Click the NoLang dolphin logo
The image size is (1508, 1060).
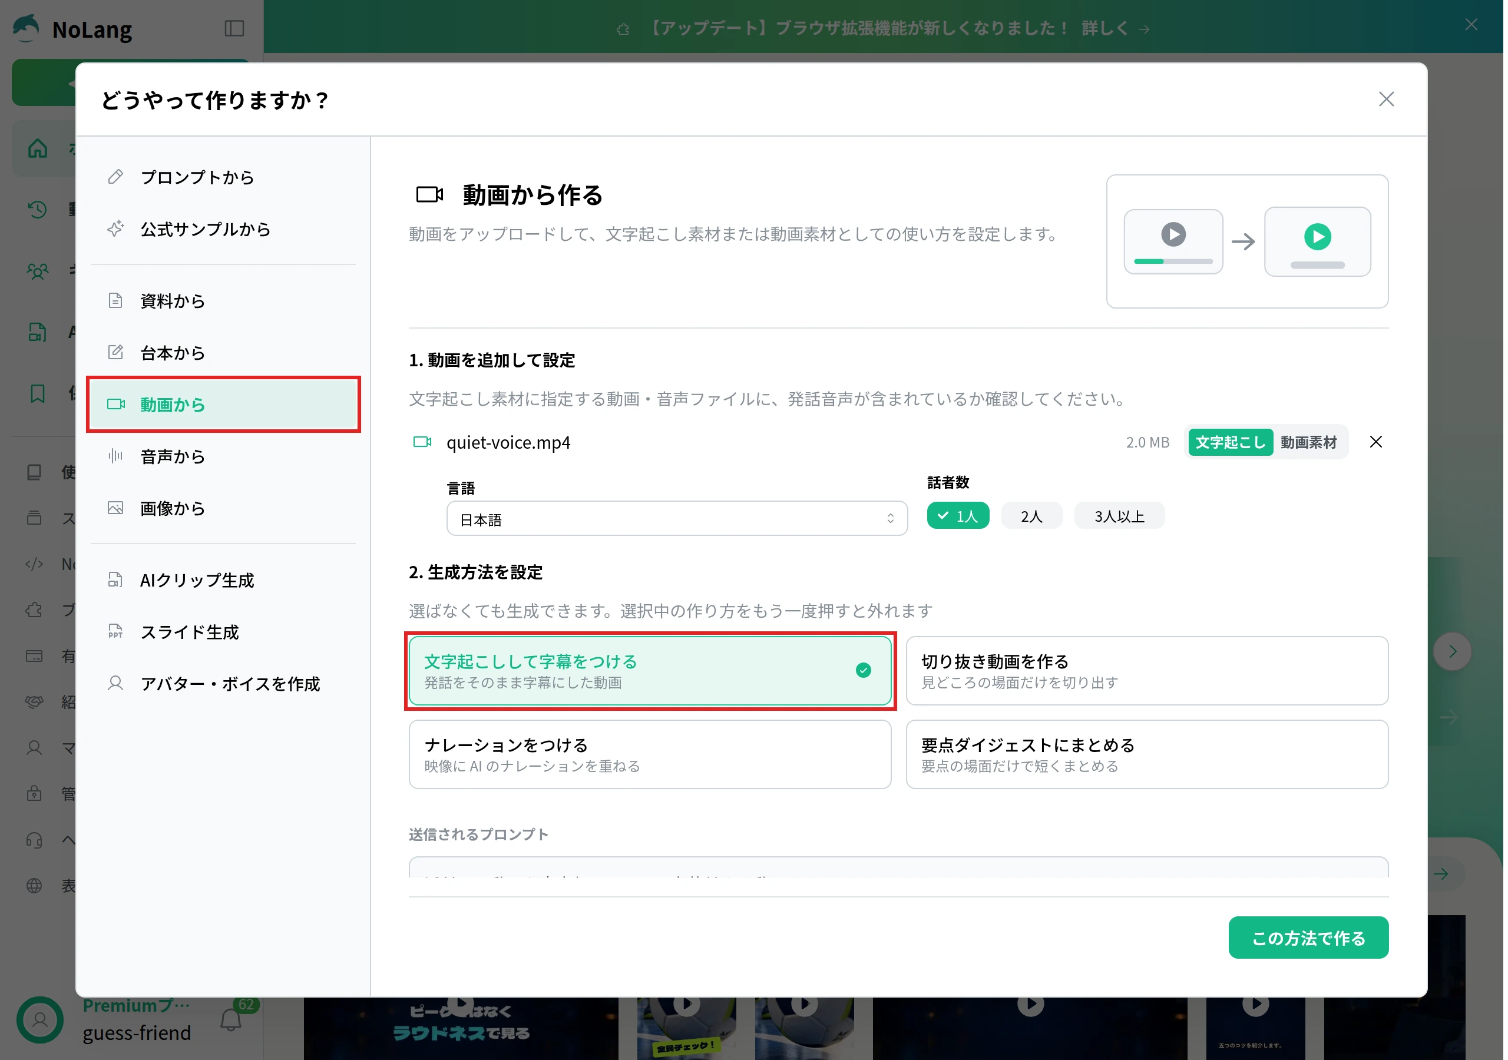27,28
